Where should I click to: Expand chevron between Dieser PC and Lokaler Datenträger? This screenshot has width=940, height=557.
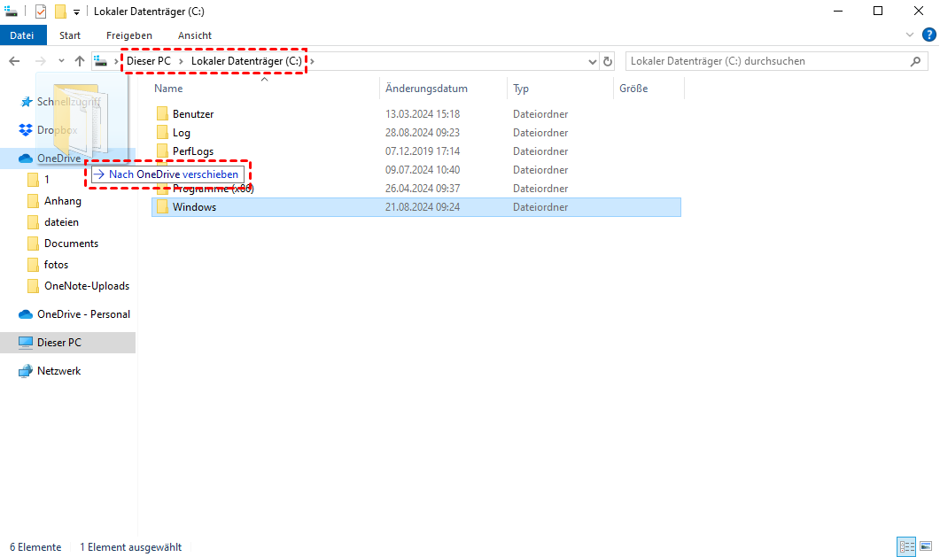coord(181,61)
